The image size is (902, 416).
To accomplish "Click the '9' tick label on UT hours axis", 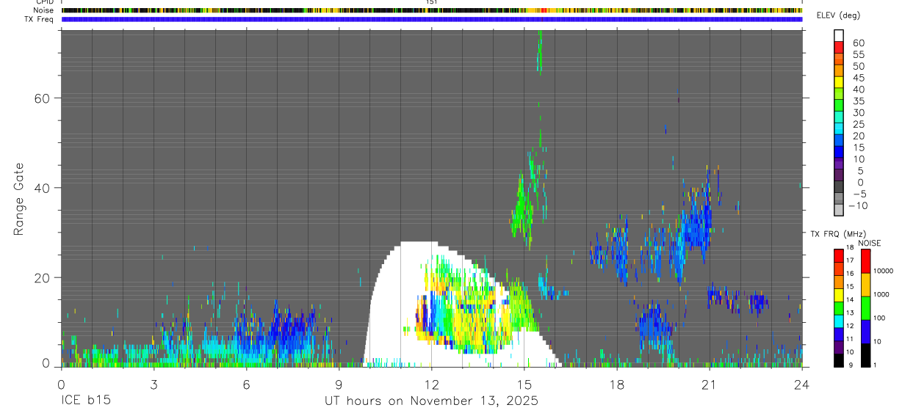I will (339, 384).
